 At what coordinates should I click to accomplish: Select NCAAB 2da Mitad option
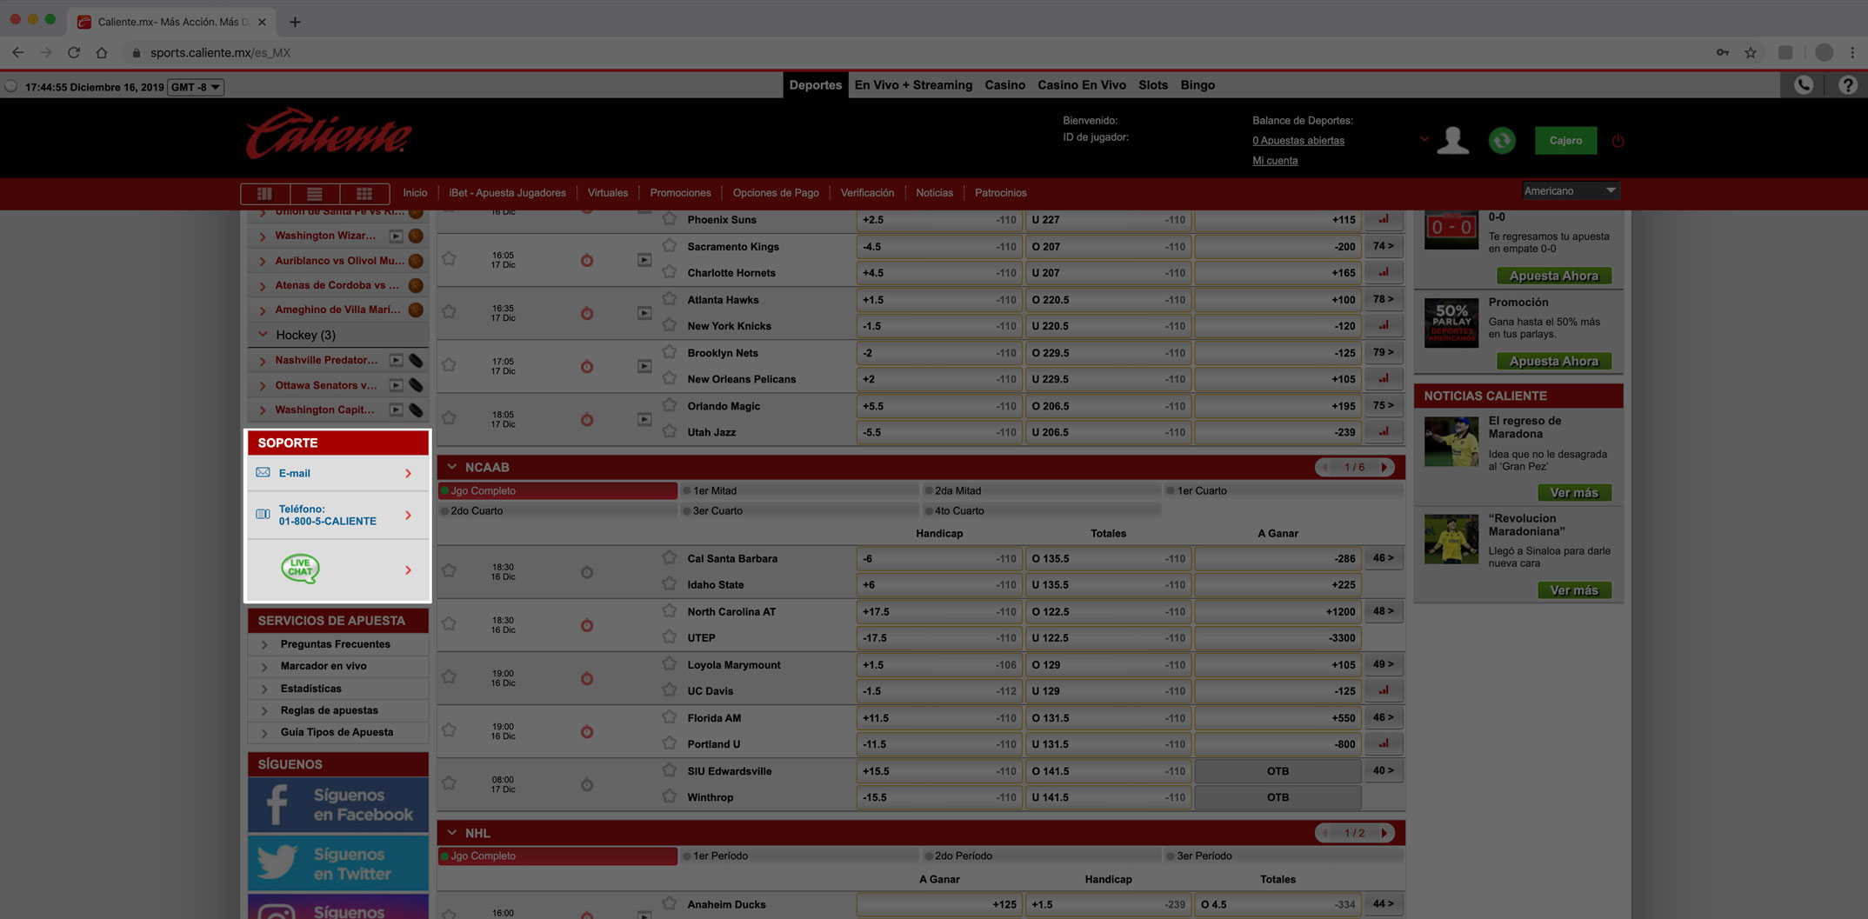[1041, 490]
